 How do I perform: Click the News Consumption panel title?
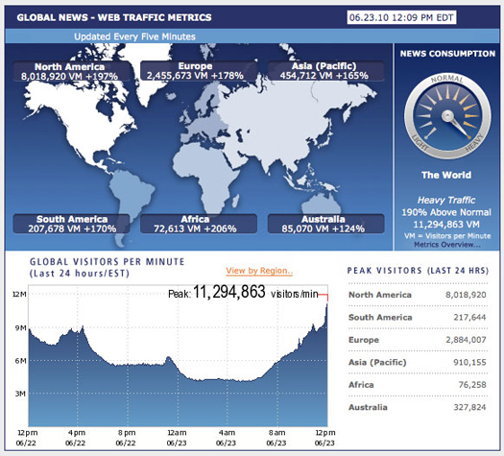pos(447,54)
